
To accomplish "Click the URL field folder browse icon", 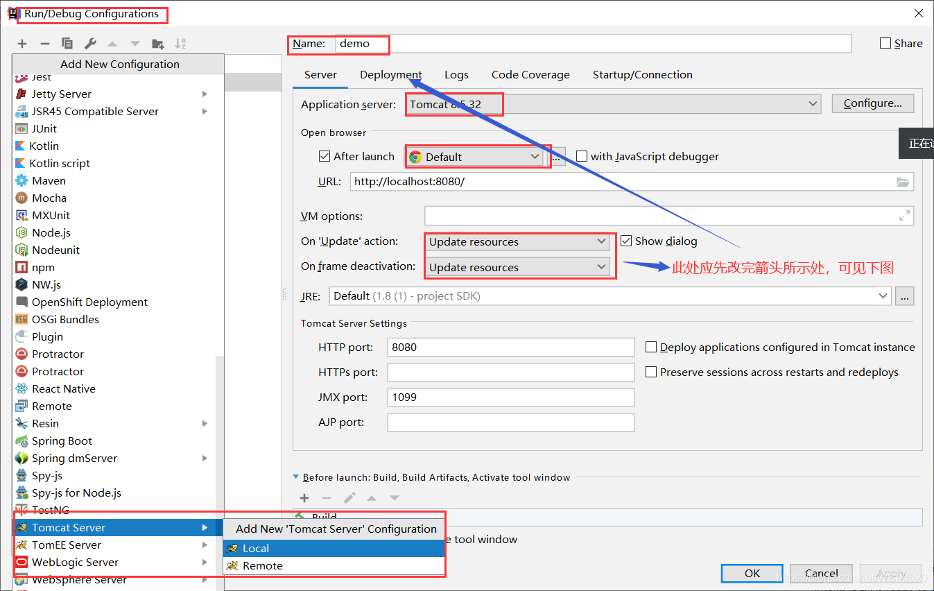I will pyautogui.click(x=902, y=182).
